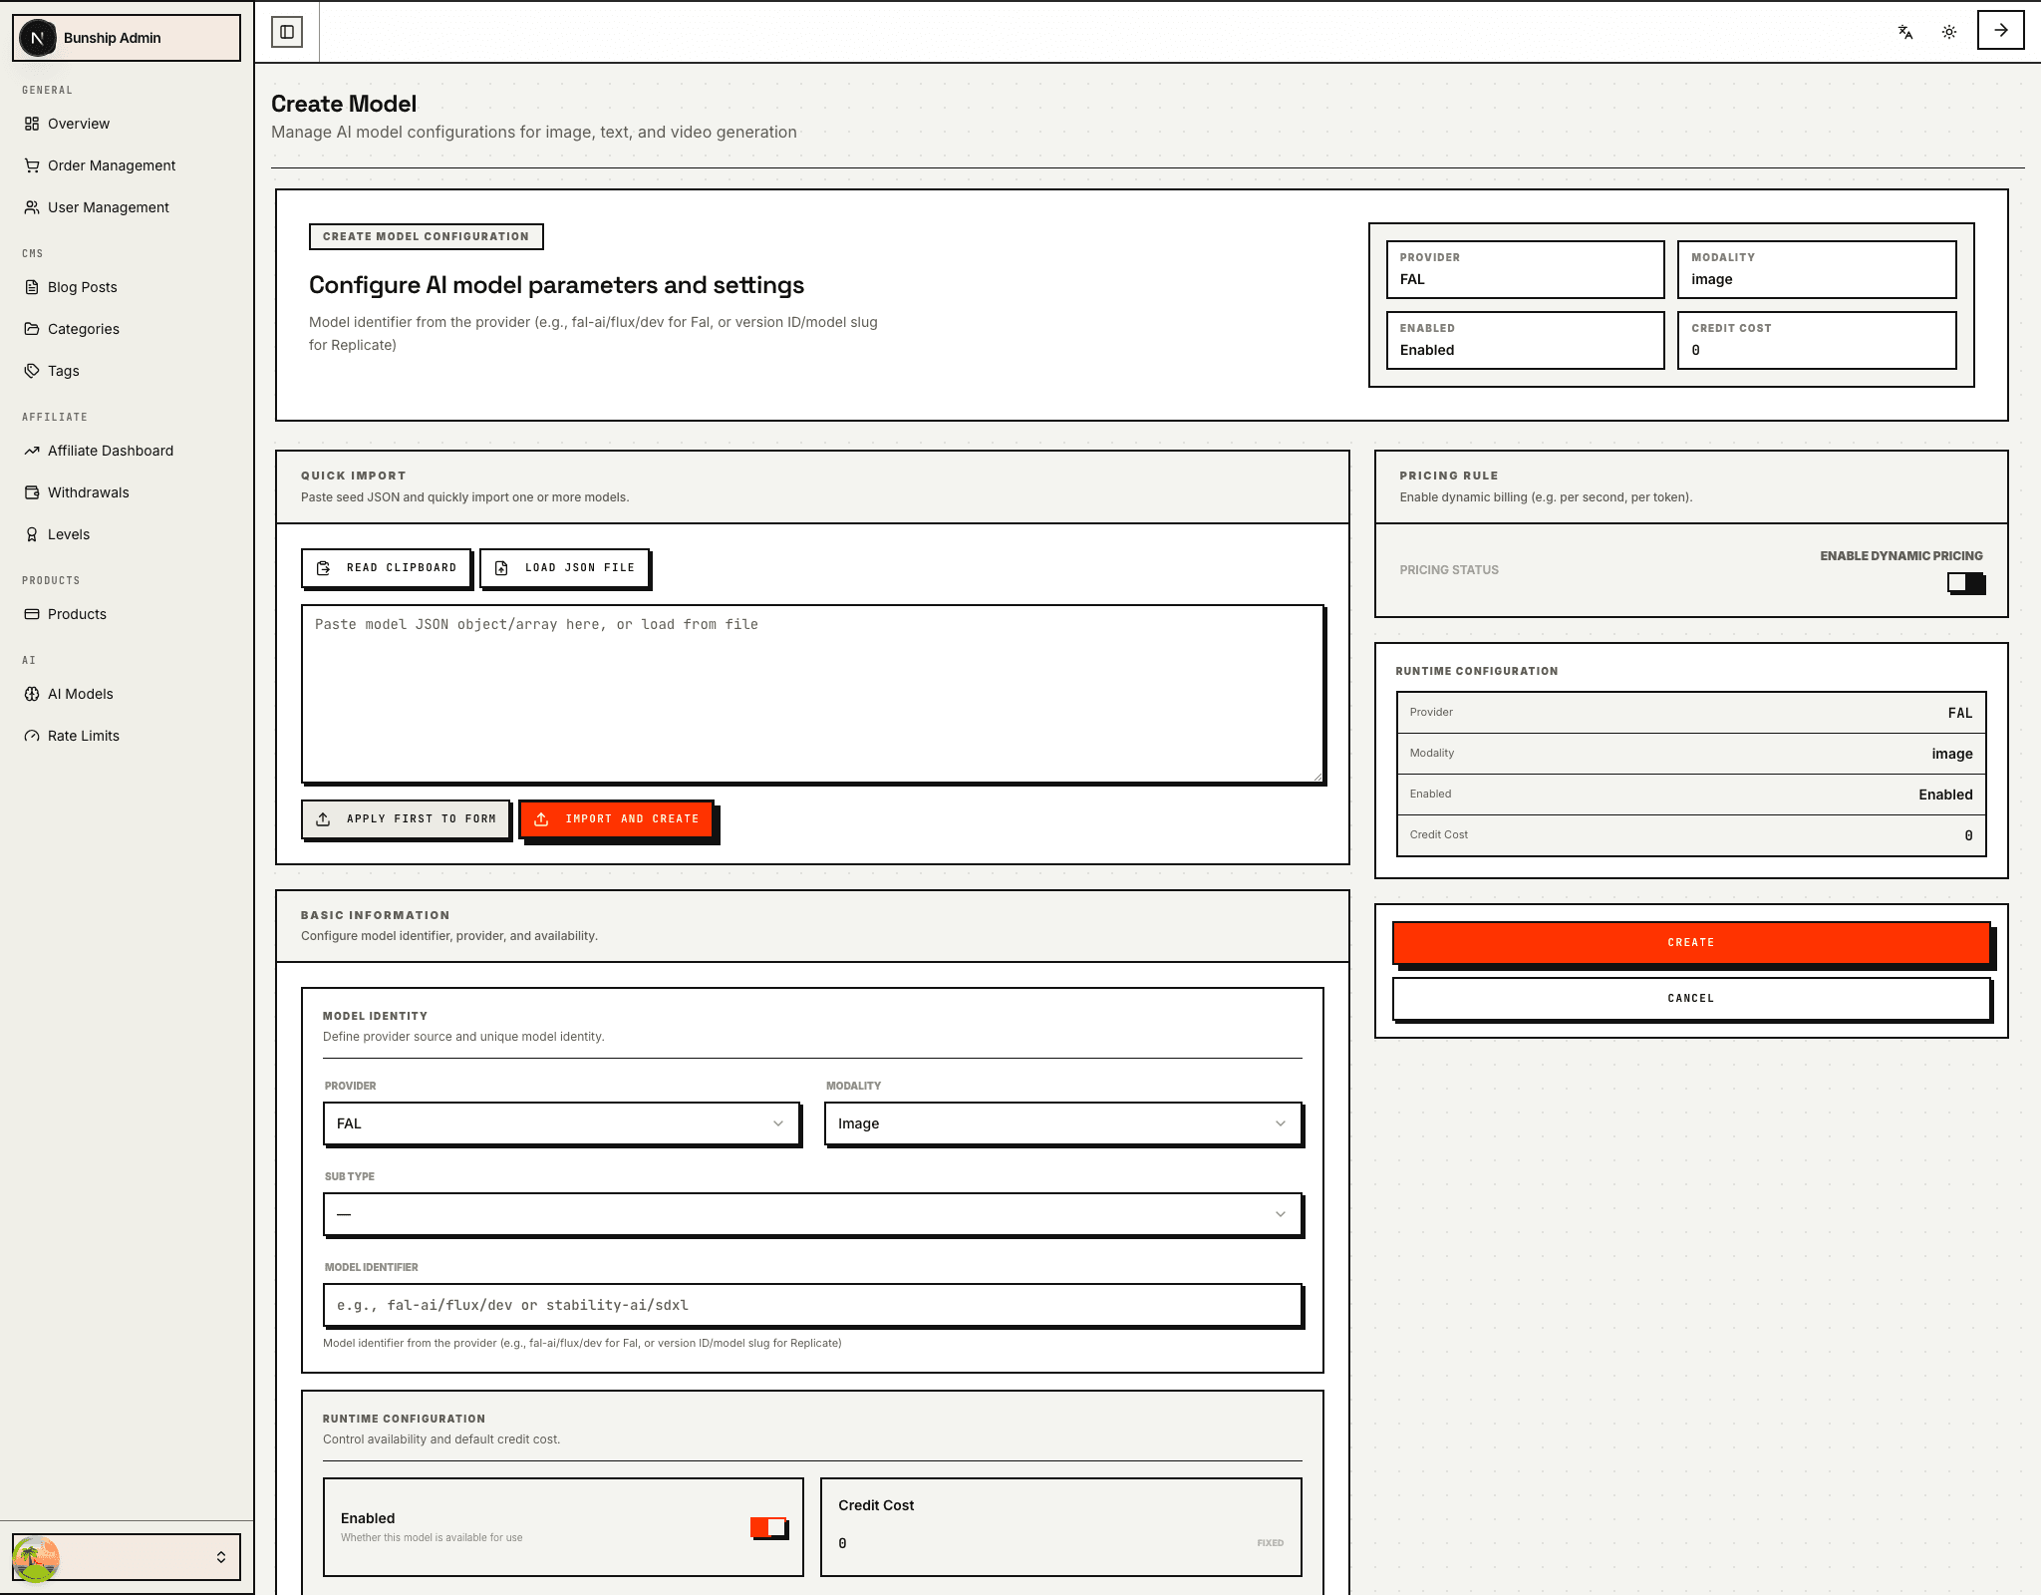Click the Affiliate Dashboard trending icon
This screenshot has width=2041, height=1595.
click(x=31, y=451)
